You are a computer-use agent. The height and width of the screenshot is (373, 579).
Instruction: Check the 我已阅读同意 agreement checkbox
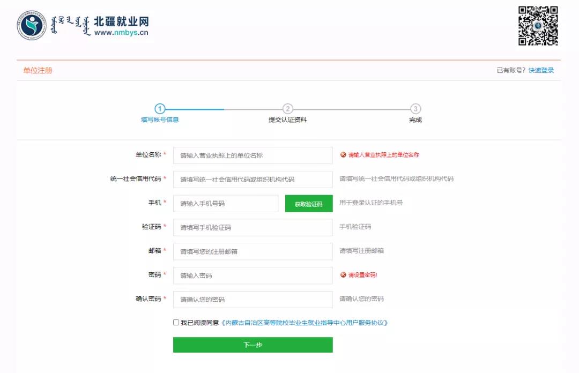pos(176,323)
